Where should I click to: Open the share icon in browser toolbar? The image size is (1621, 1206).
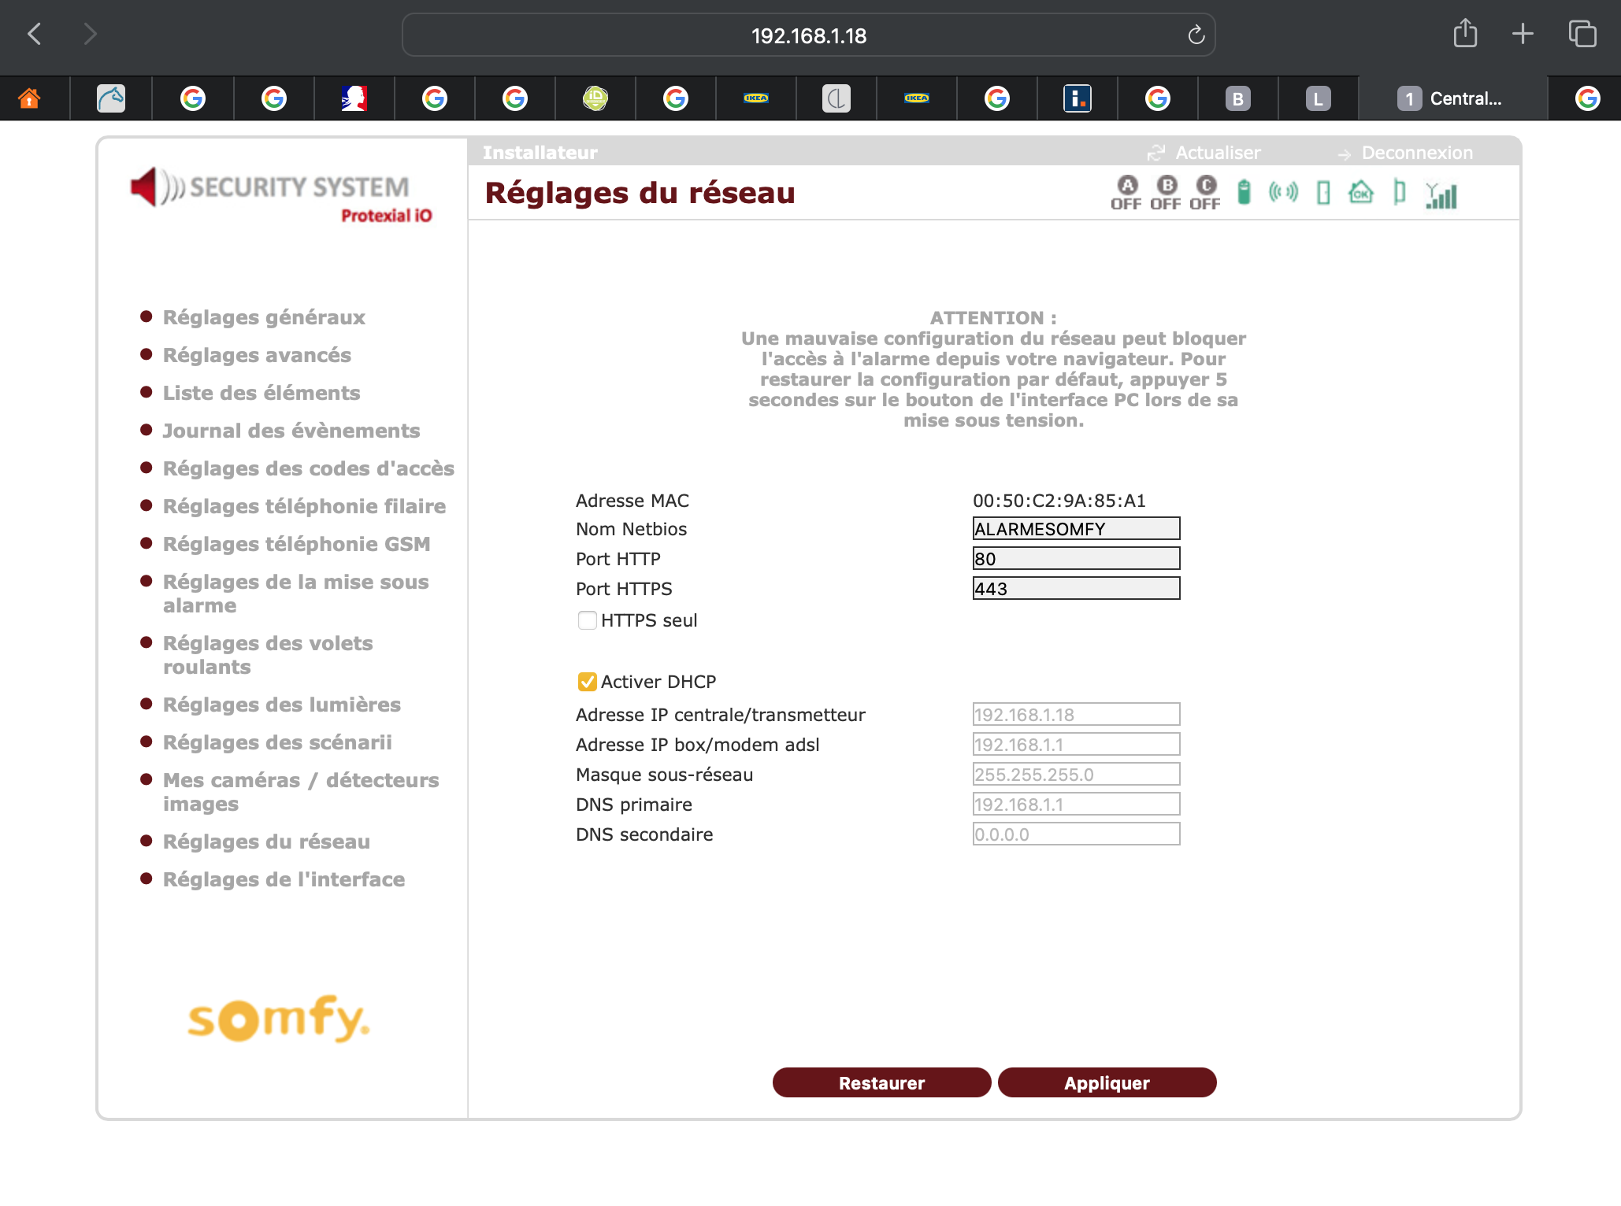1465,34
